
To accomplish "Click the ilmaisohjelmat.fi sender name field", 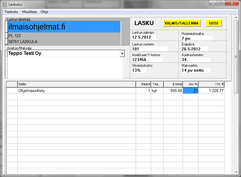I will click(64, 27).
